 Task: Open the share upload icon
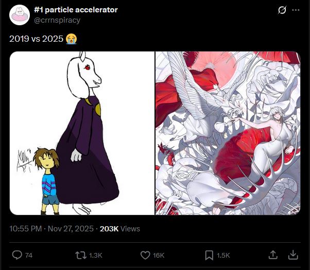point(273,255)
